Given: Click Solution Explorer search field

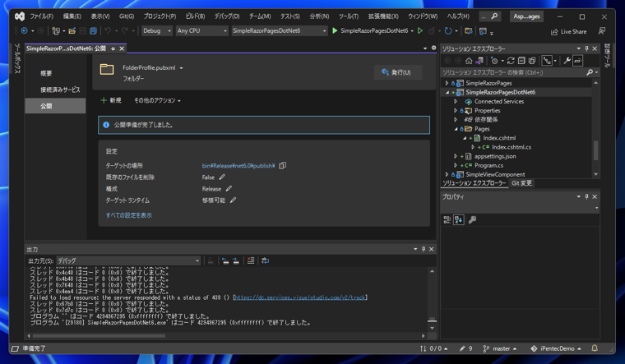Looking at the screenshot, I should tap(513, 72).
